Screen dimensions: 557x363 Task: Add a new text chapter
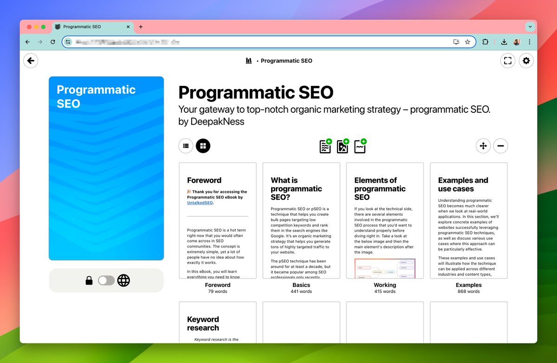[326, 146]
